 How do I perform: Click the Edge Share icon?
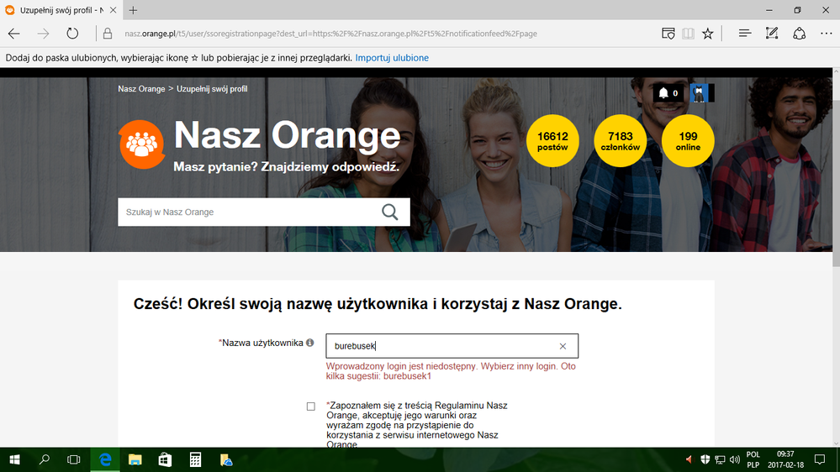[800, 34]
